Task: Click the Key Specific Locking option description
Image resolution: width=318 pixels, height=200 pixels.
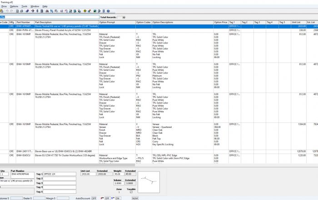Action: pos(163,144)
